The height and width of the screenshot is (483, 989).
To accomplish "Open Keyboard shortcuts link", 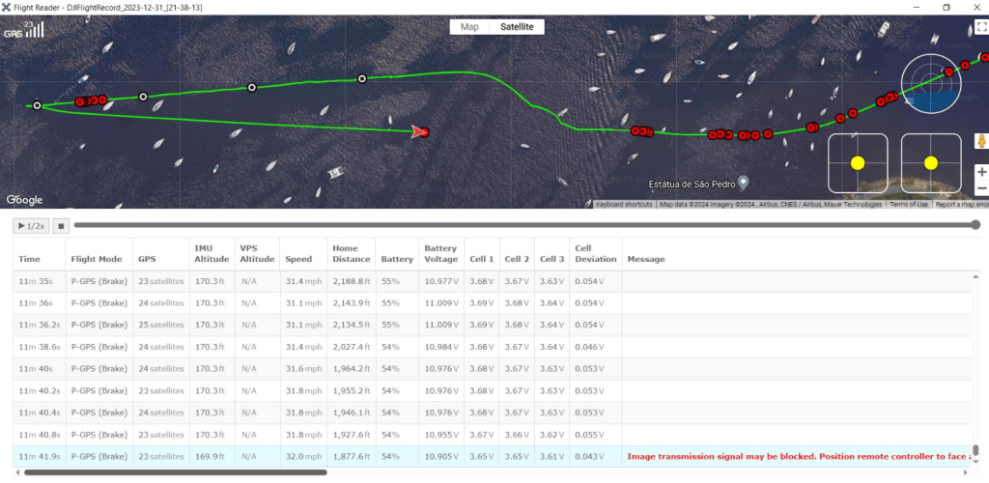I will 625,205.
